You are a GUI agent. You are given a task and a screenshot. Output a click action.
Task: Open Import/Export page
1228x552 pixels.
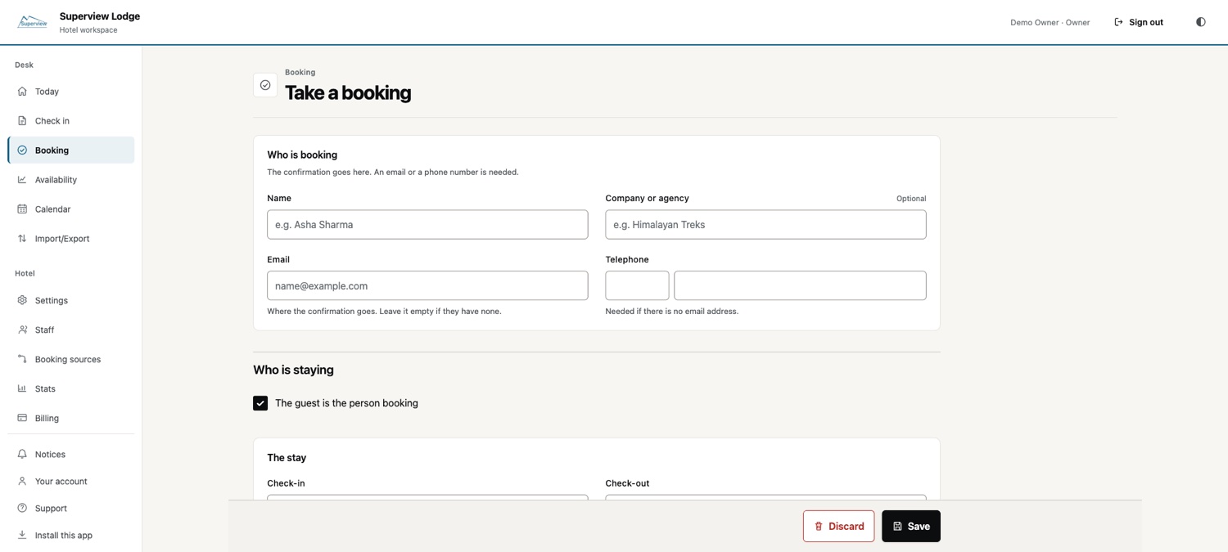71,239
